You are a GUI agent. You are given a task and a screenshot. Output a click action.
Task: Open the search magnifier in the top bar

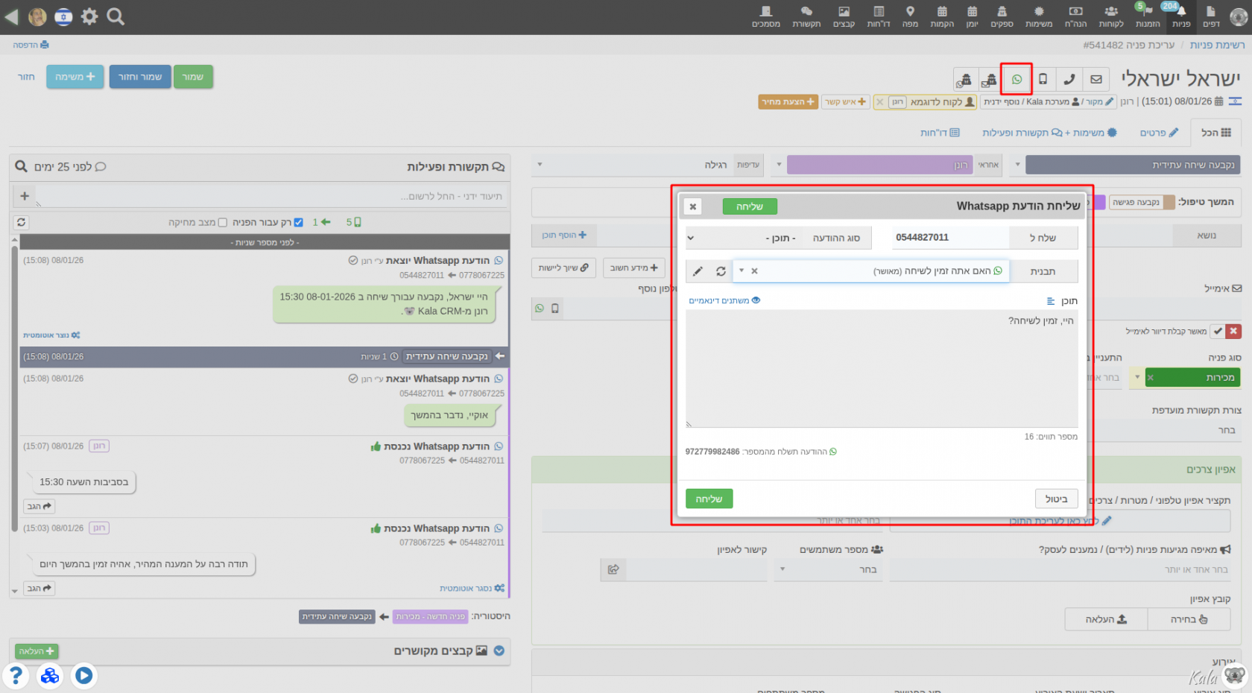[x=116, y=16]
